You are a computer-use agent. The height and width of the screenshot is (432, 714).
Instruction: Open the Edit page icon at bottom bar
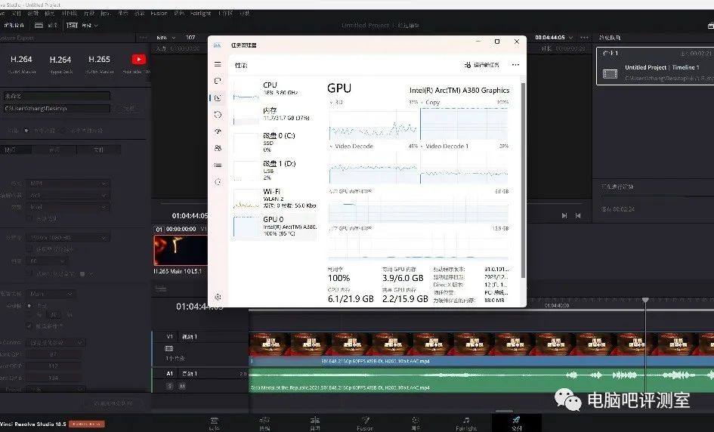(314, 424)
